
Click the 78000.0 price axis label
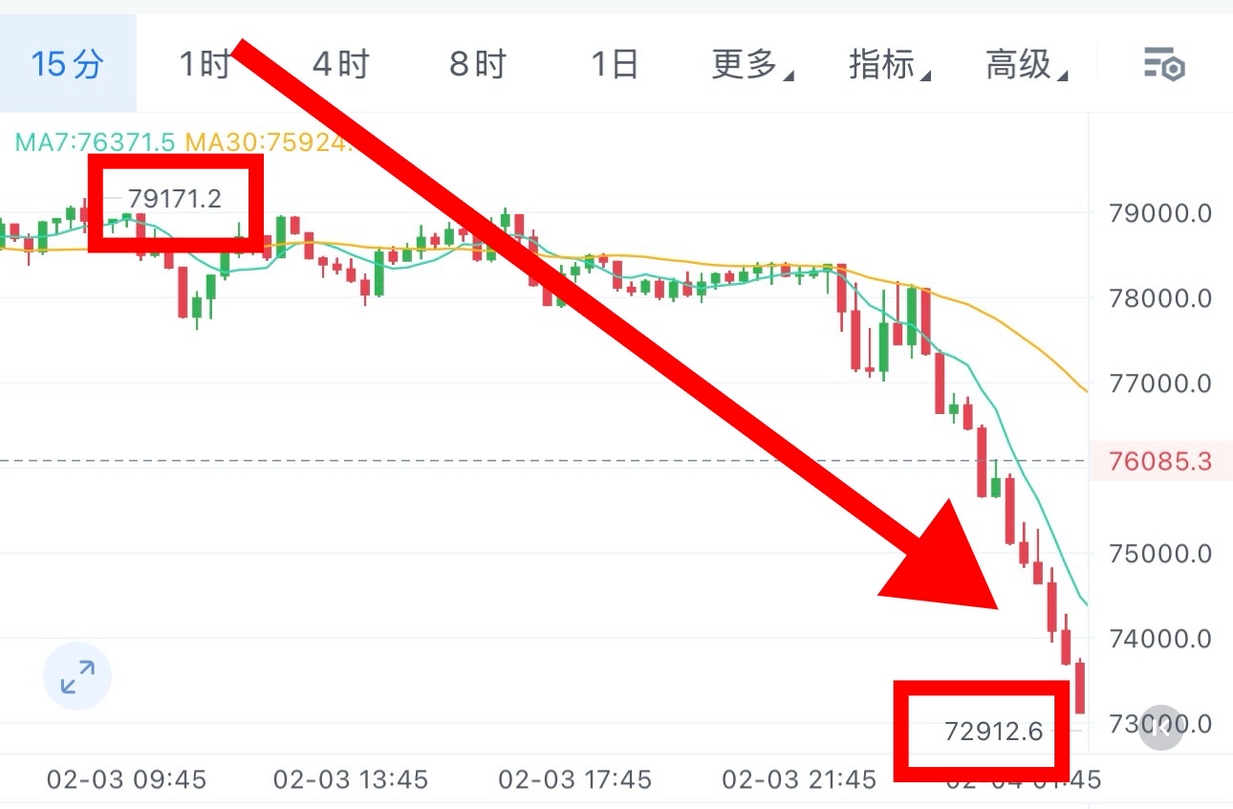tap(1160, 298)
